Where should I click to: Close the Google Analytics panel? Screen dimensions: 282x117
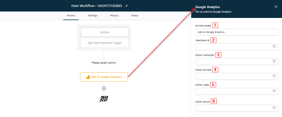(276, 7)
